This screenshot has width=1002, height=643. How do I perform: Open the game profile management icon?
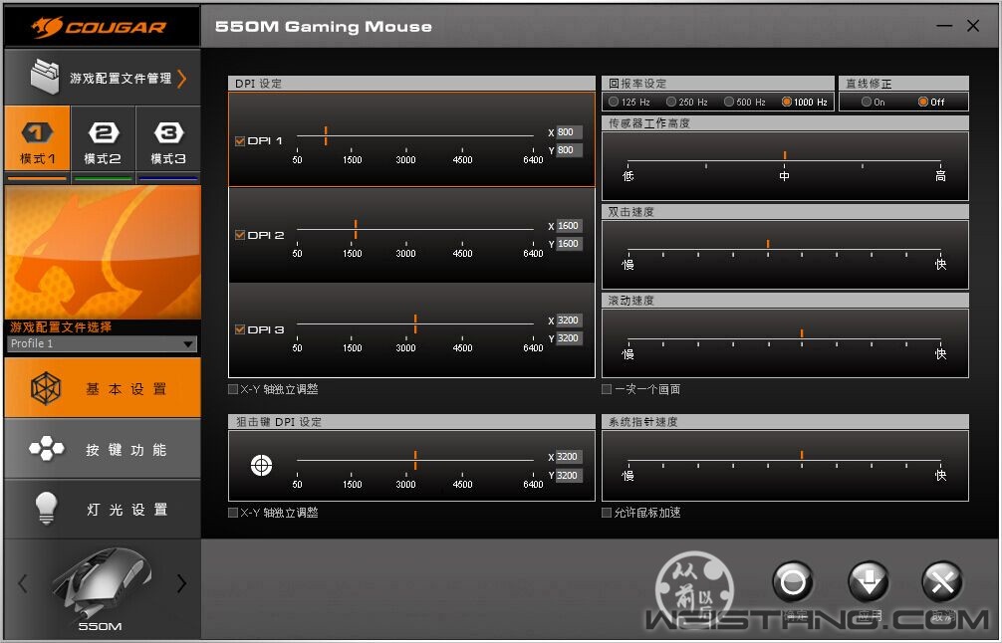[45, 77]
